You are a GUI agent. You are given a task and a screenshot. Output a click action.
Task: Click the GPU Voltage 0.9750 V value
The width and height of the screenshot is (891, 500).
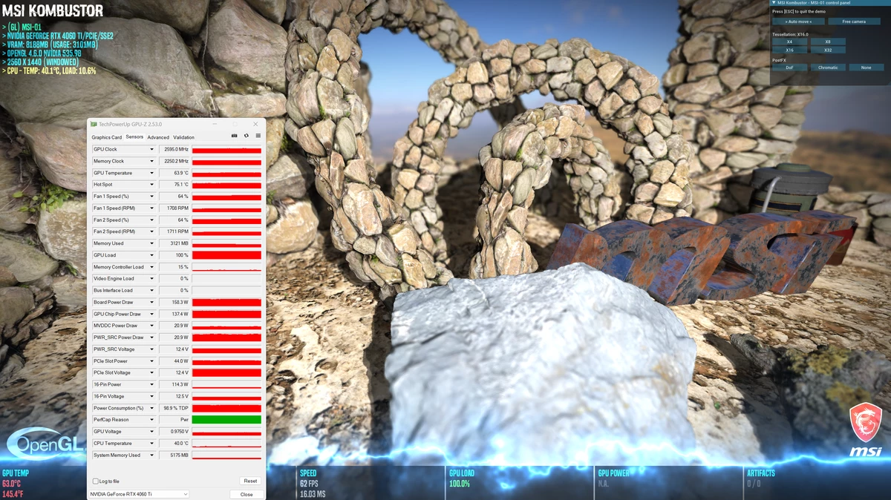[174, 432]
